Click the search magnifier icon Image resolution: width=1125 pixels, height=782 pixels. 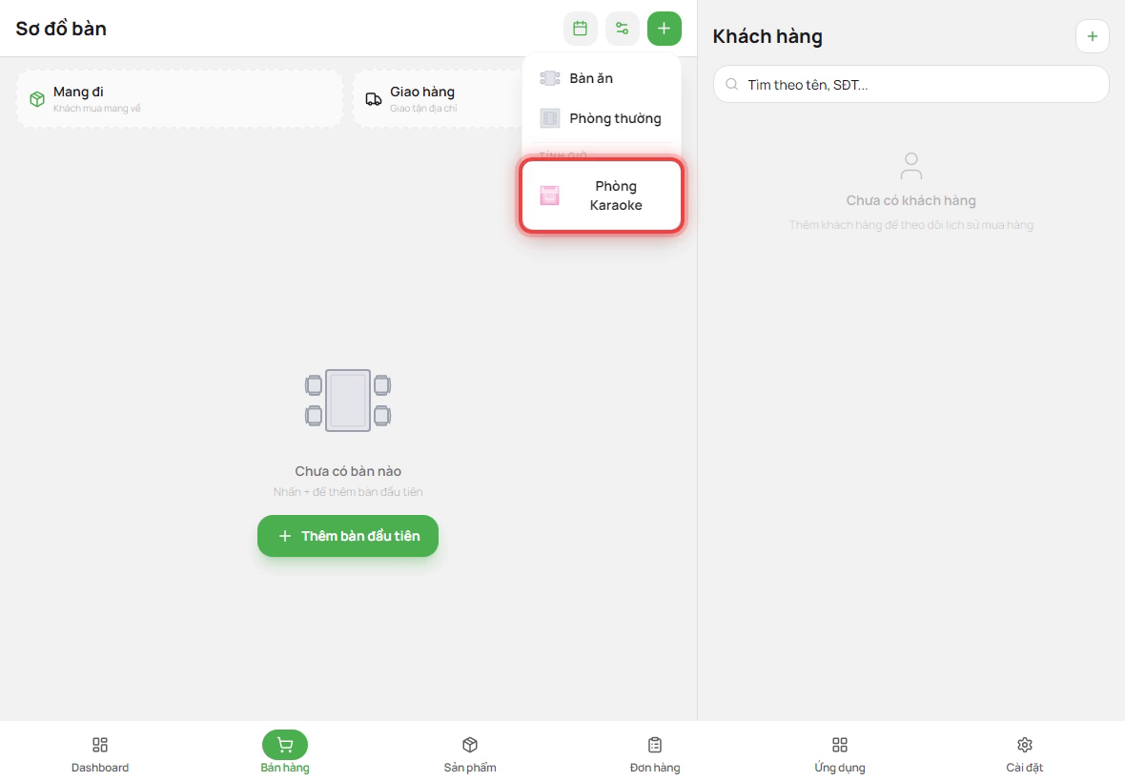click(x=732, y=84)
